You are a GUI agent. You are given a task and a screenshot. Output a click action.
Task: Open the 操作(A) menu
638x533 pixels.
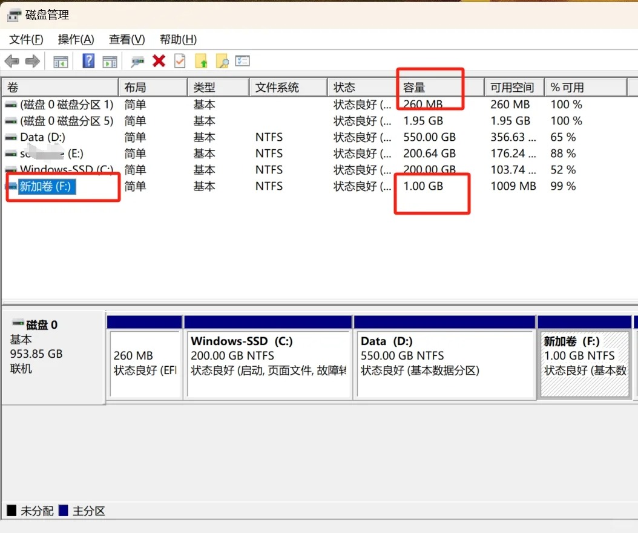pyautogui.click(x=76, y=39)
